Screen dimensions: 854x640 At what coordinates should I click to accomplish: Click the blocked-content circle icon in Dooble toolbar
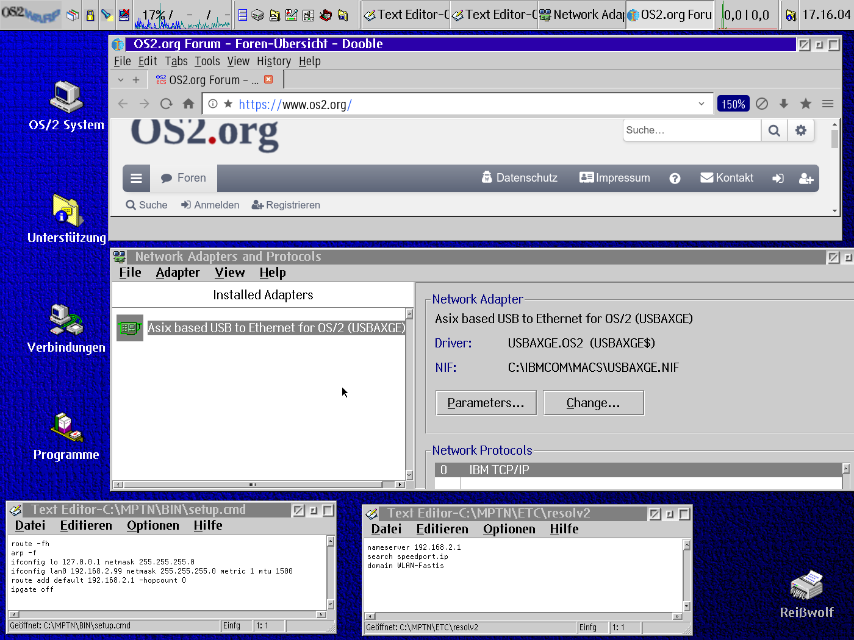tap(762, 104)
